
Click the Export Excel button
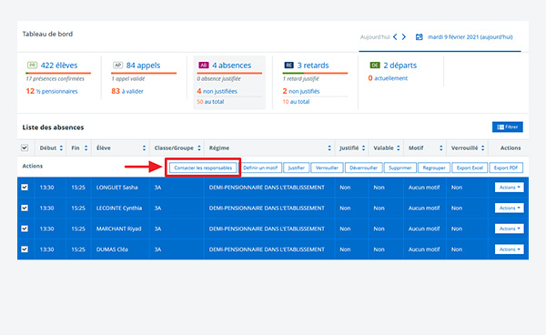point(470,167)
